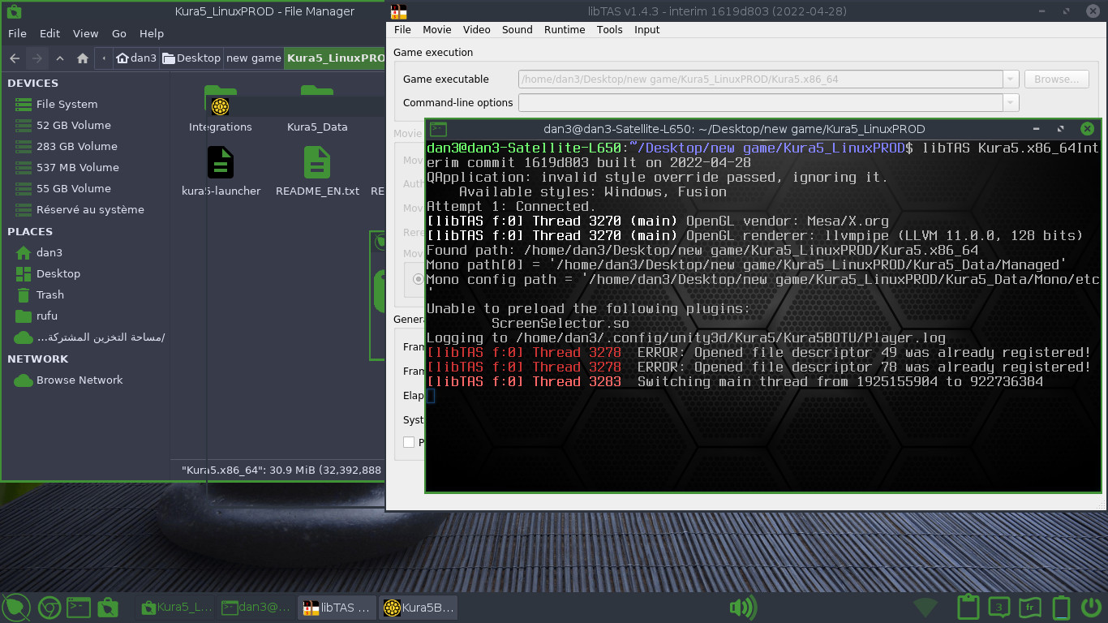This screenshot has height=623, width=1108.
Task: Select 'new game' in the path bar
Action: [254, 58]
